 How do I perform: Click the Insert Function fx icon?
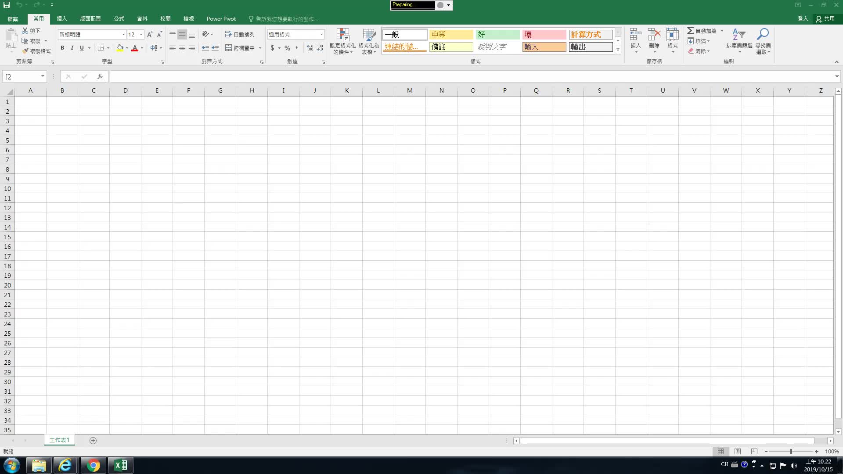click(x=100, y=76)
